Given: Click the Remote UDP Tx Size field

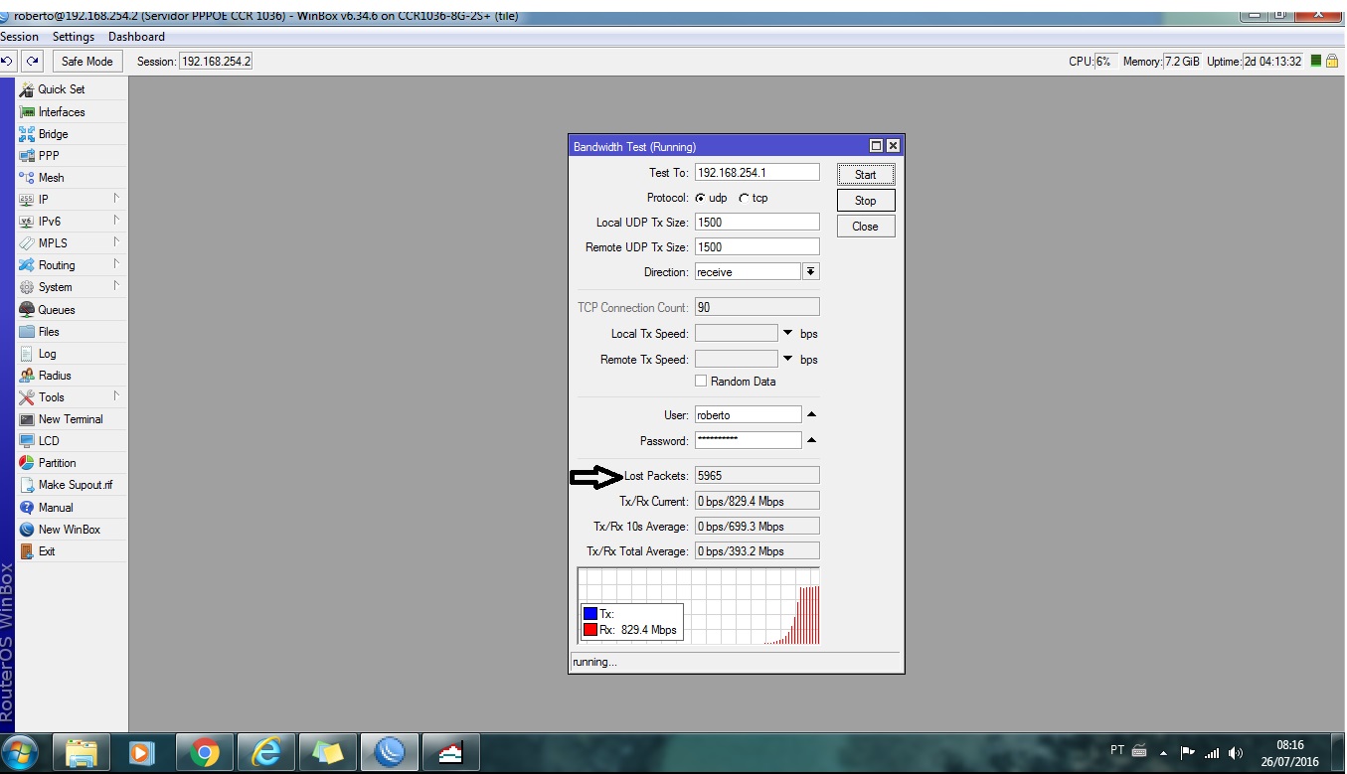Looking at the screenshot, I should coord(758,247).
